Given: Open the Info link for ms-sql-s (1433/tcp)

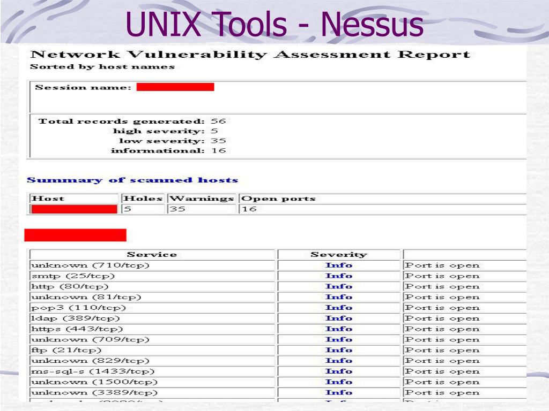Looking at the screenshot, I should (339, 371).
